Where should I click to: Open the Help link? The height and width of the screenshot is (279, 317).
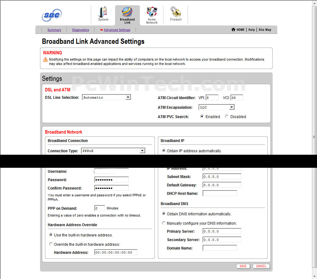click(x=252, y=30)
